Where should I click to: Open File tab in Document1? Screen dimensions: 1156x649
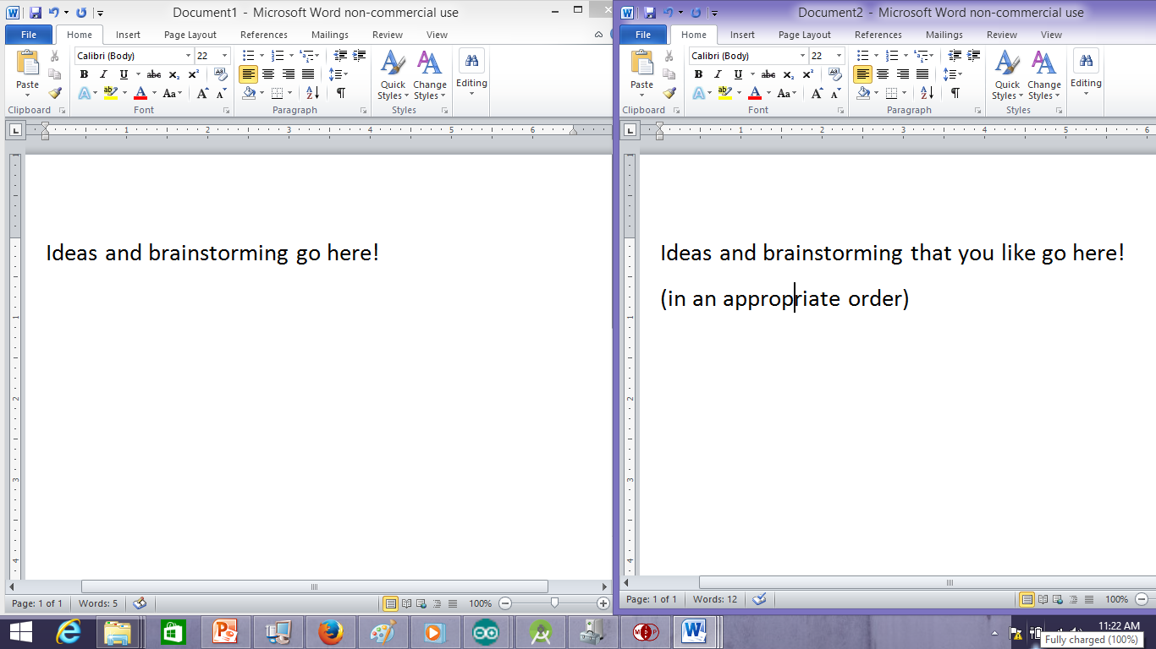[x=29, y=35]
